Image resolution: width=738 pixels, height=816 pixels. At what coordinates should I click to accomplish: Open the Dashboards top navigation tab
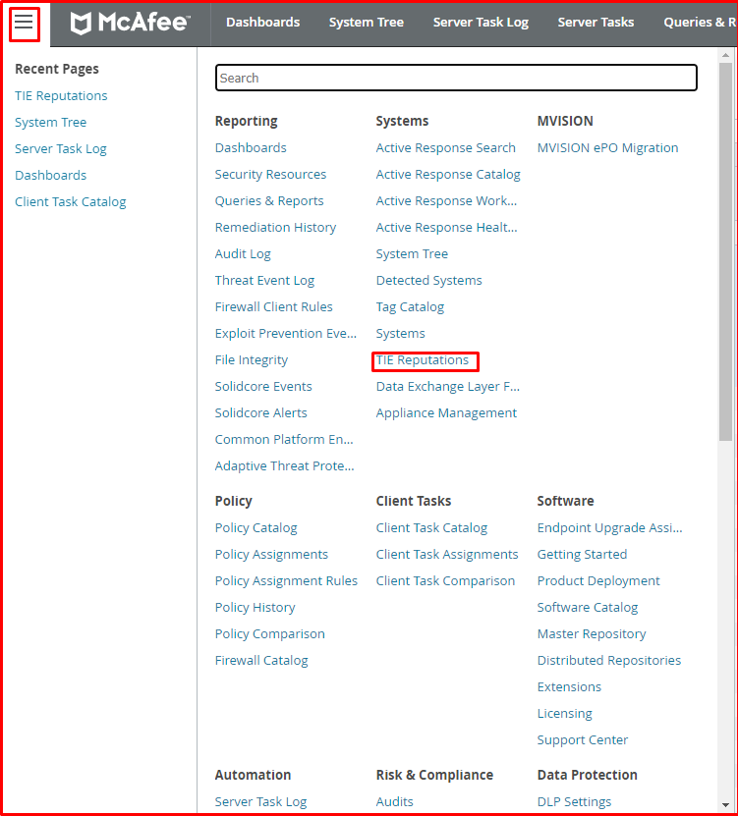coord(263,23)
